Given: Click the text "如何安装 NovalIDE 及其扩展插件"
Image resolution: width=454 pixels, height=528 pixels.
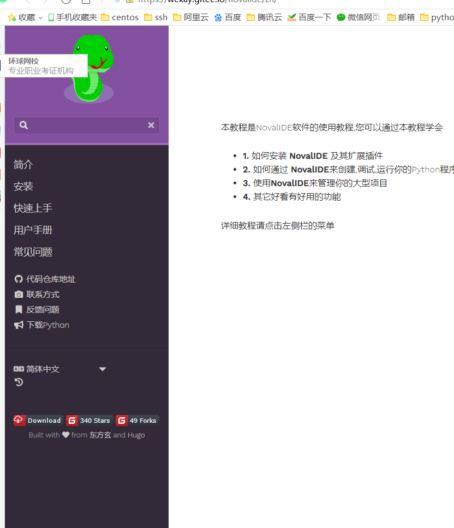Looking at the screenshot, I should pyautogui.click(x=317, y=156).
